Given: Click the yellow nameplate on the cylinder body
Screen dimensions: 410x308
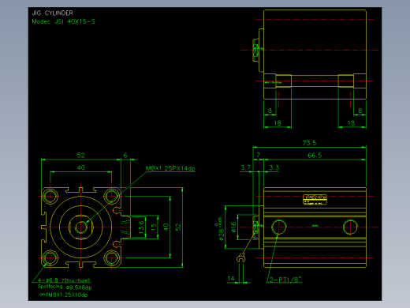Looking at the screenshot, I should click(x=315, y=200).
